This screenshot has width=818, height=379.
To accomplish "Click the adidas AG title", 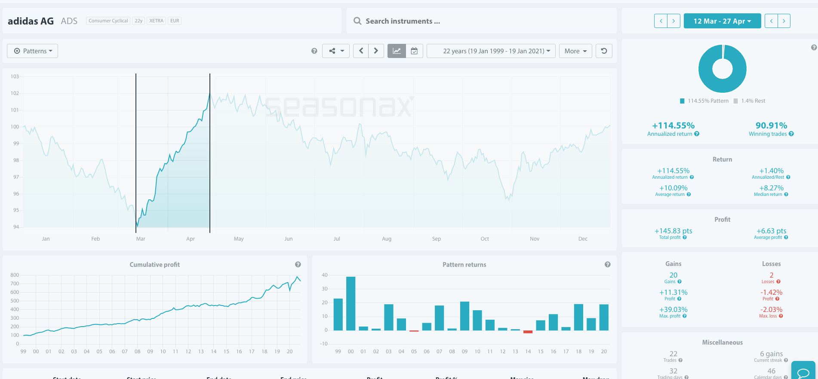I will [x=31, y=21].
